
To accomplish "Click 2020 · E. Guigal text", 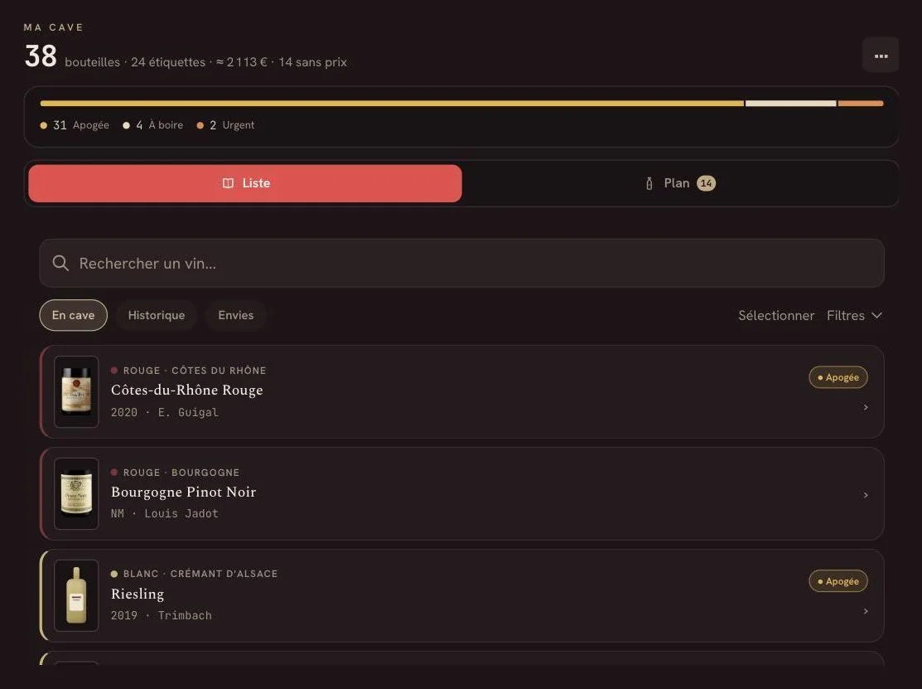I will [x=165, y=412].
